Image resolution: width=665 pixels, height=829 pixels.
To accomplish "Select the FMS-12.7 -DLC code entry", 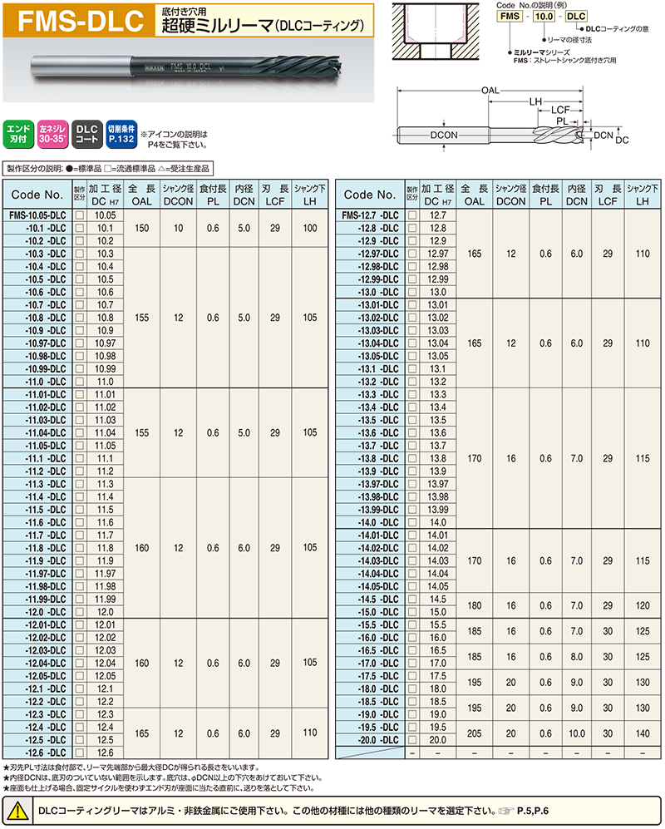I will tap(371, 215).
